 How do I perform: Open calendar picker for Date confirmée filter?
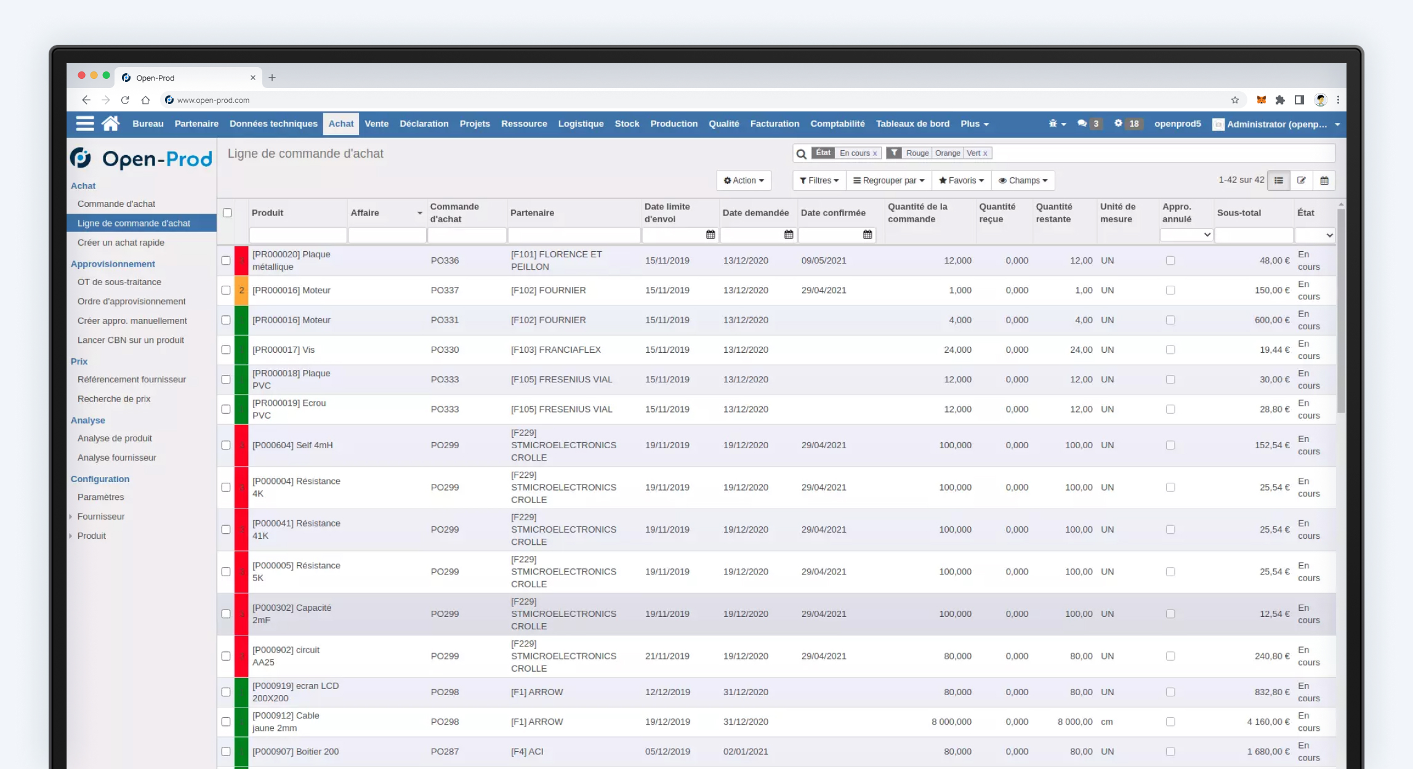(x=868, y=235)
